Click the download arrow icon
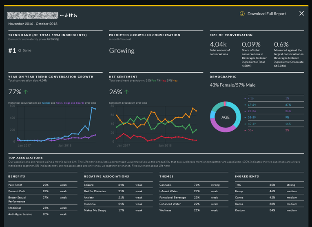Image resolution: width=312 pixels, height=227 pixels. click(x=242, y=14)
